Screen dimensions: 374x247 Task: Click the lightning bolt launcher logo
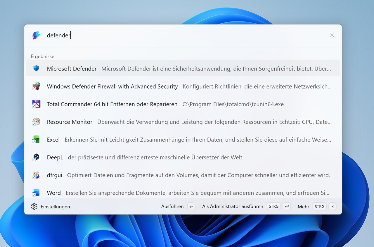coord(36,36)
